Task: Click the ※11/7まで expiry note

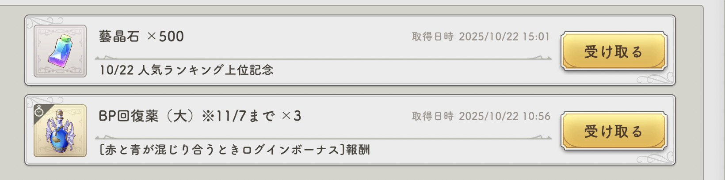Action: [239, 116]
